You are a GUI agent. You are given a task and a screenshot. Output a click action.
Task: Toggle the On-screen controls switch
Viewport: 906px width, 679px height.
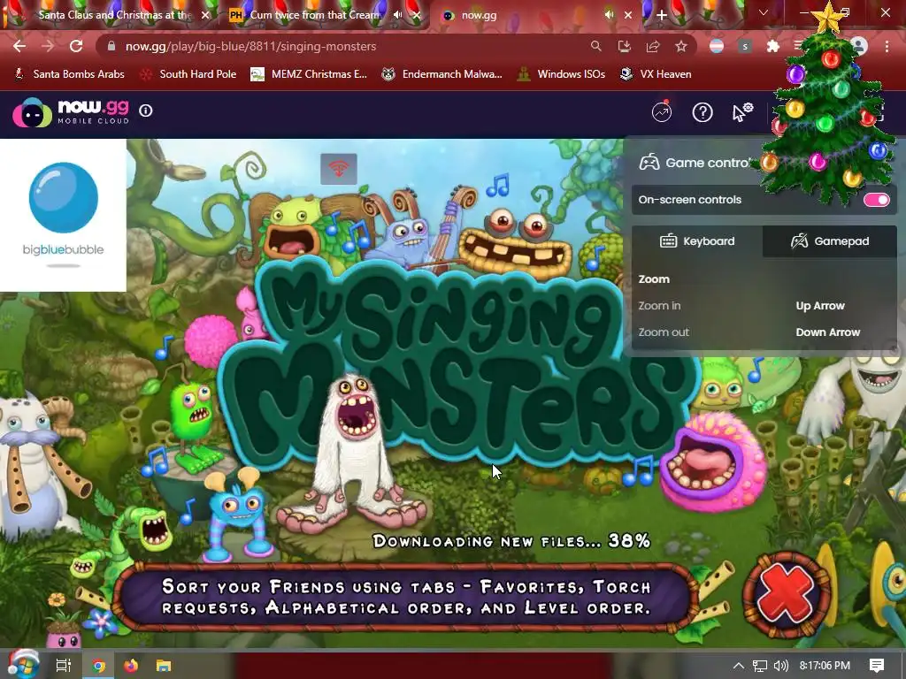click(876, 200)
